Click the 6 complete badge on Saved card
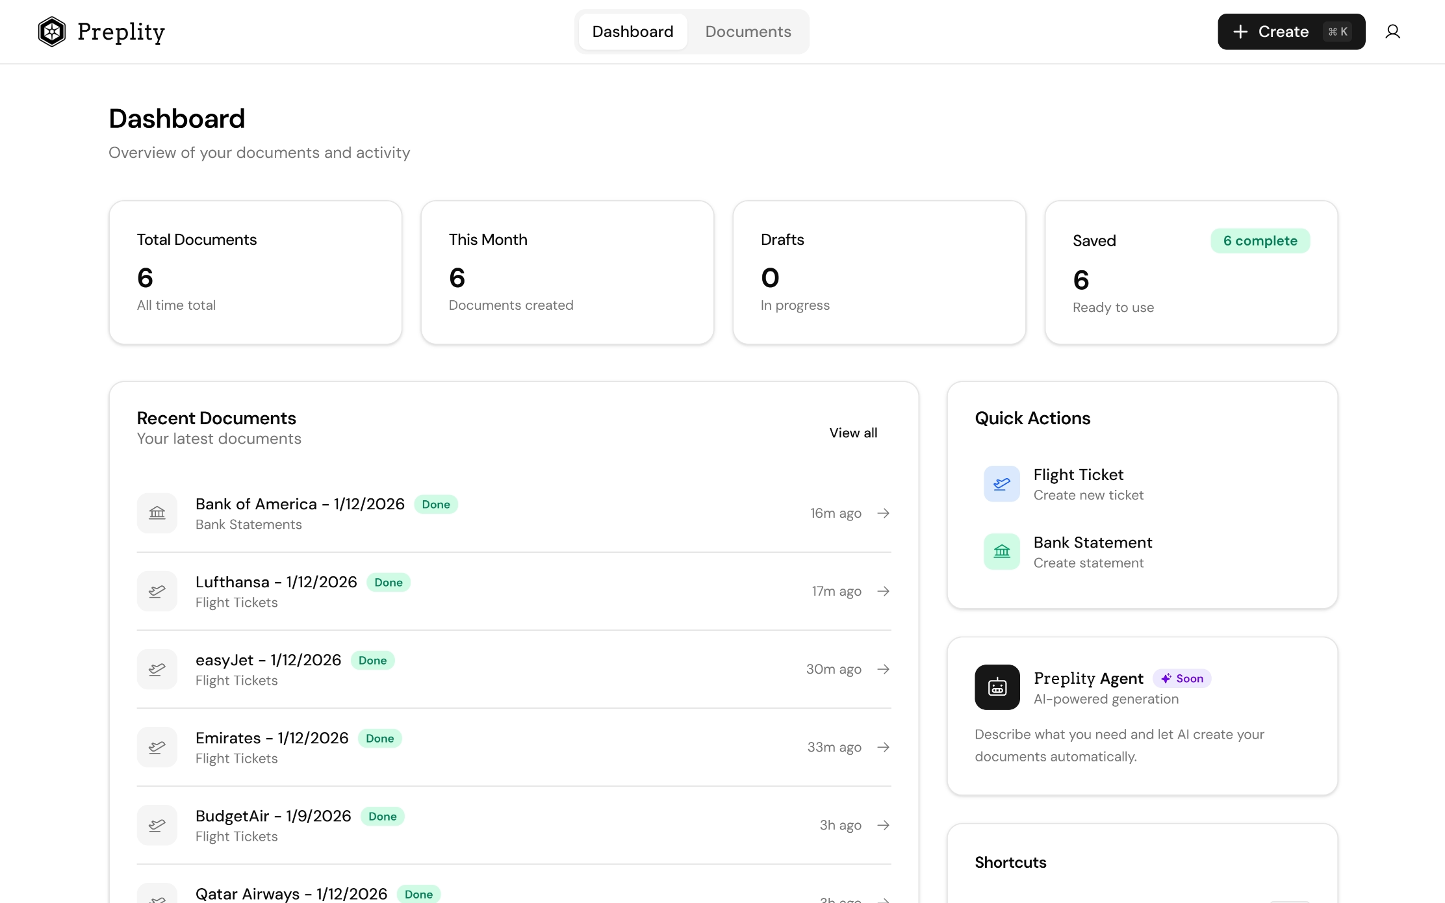 (x=1260, y=240)
